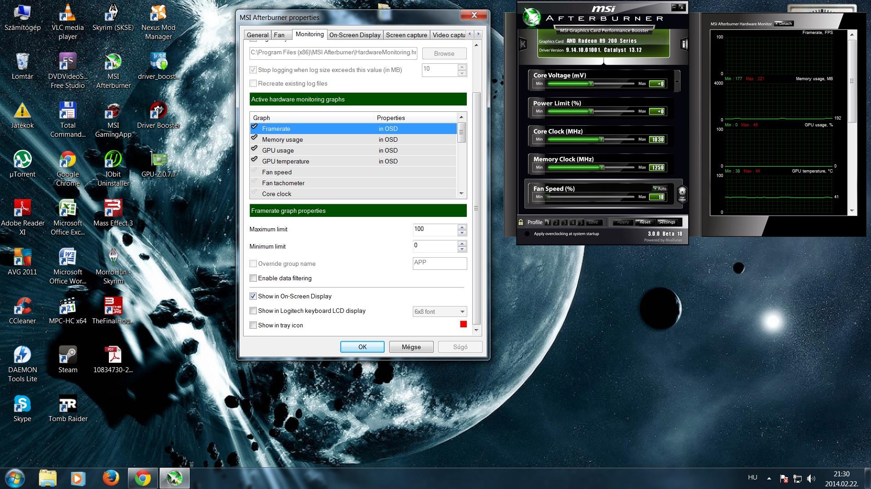
Task: Toggle the Fan Speed Auto button
Action: click(x=660, y=188)
